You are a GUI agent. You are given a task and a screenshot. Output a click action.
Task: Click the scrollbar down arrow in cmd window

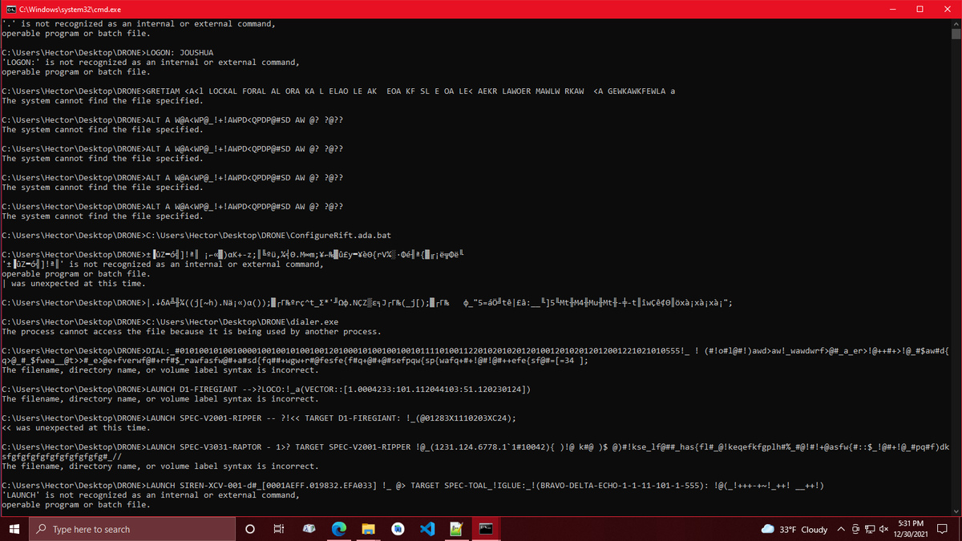click(955, 512)
